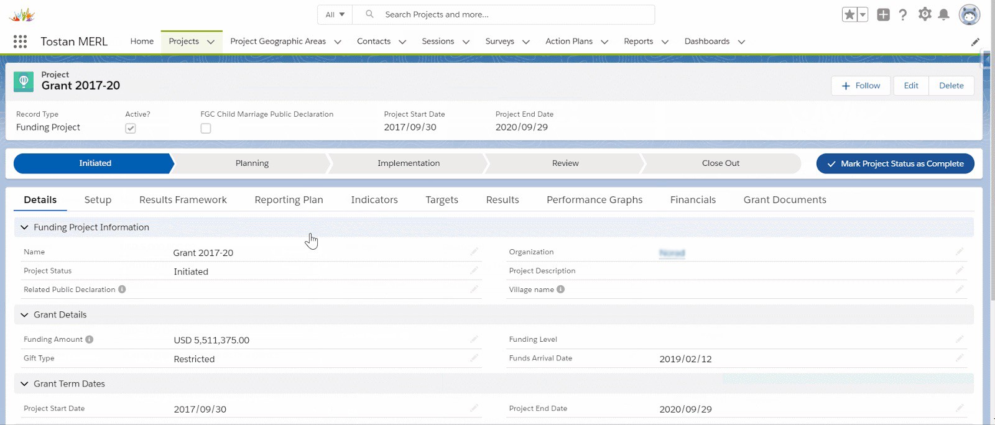Edit the Name field pencil icon

click(474, 252)
